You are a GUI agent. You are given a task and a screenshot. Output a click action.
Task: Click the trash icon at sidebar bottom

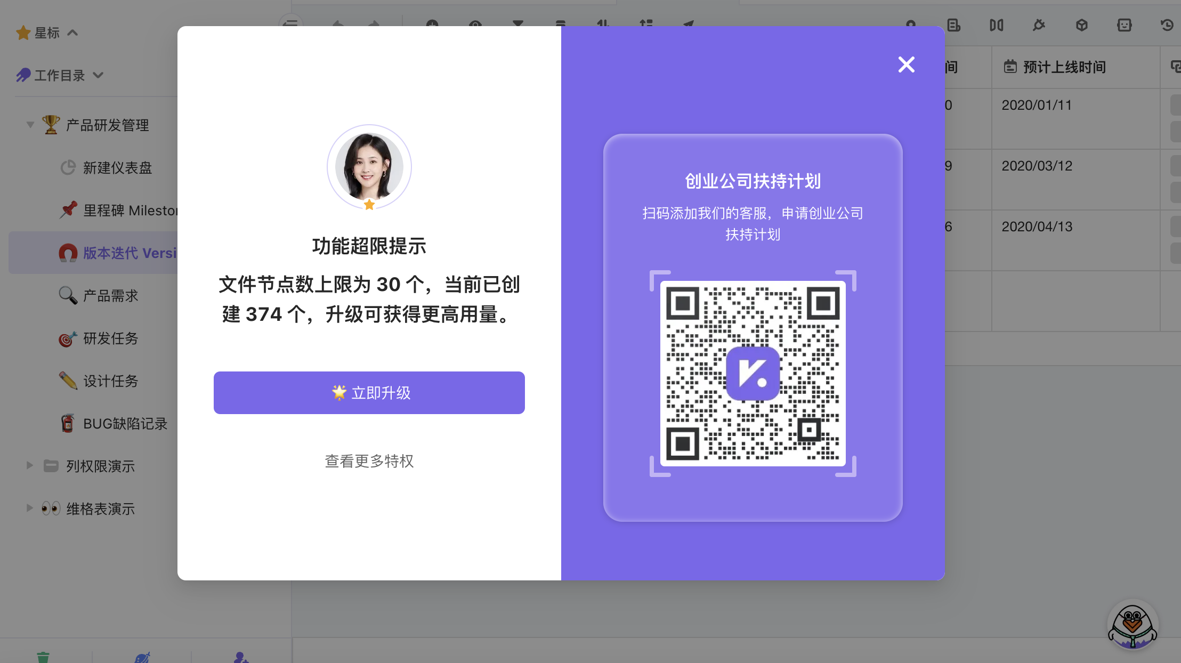coord(43,657)
